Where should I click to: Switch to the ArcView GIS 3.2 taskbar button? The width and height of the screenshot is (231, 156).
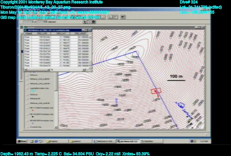(x=126, y=141)
